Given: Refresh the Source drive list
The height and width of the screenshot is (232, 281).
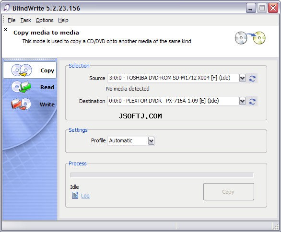Looking at the screenshot, I should click(x=252, y=78).
